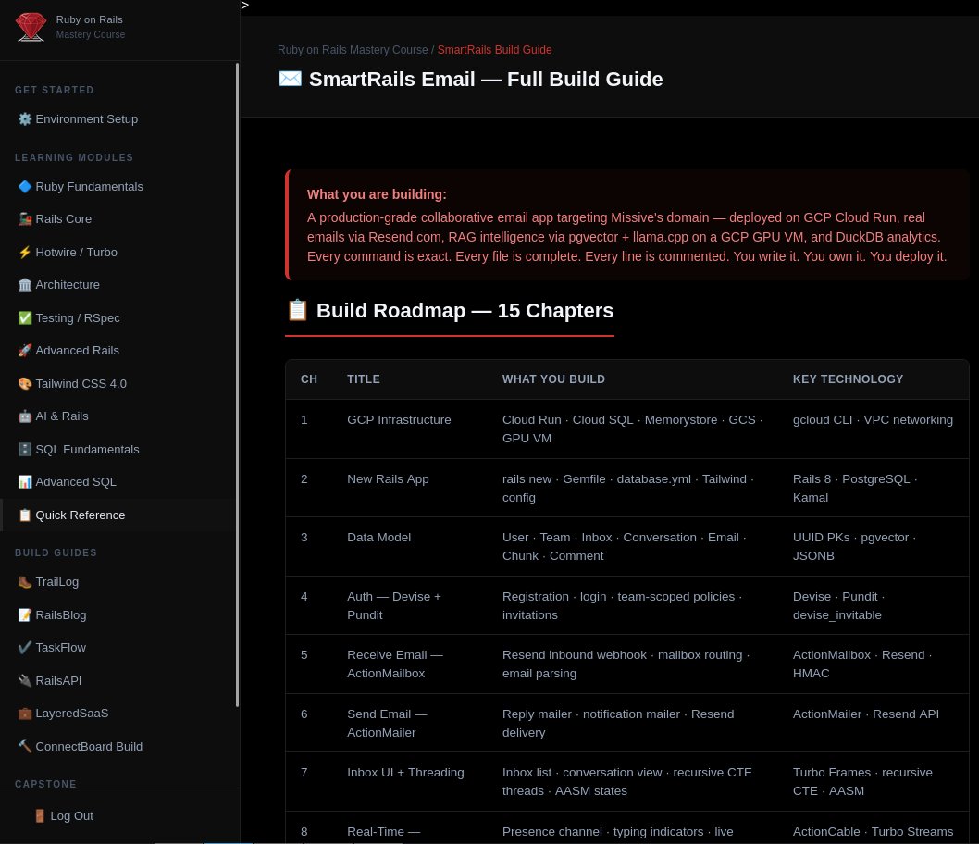The image size is (979, 844).
Task: Click the green checkmark icon beside Testing / RSpec
Action: point(25,317)
